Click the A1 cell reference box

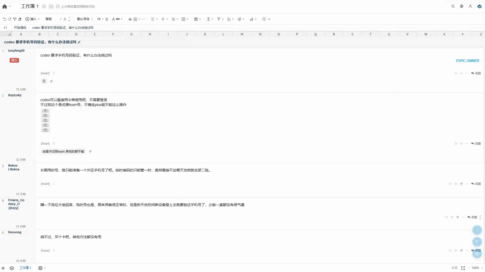(5, 28)
